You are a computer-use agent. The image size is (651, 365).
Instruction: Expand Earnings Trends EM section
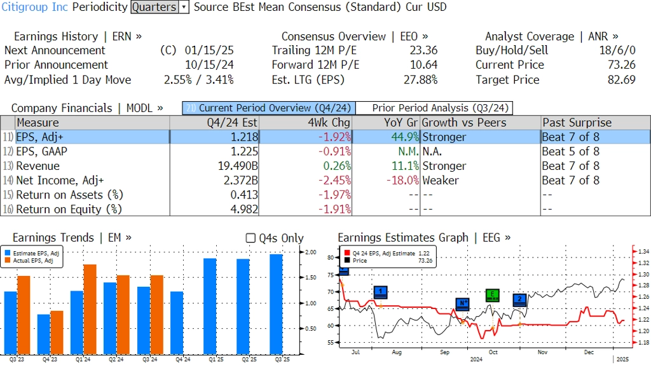coord(72,237)
